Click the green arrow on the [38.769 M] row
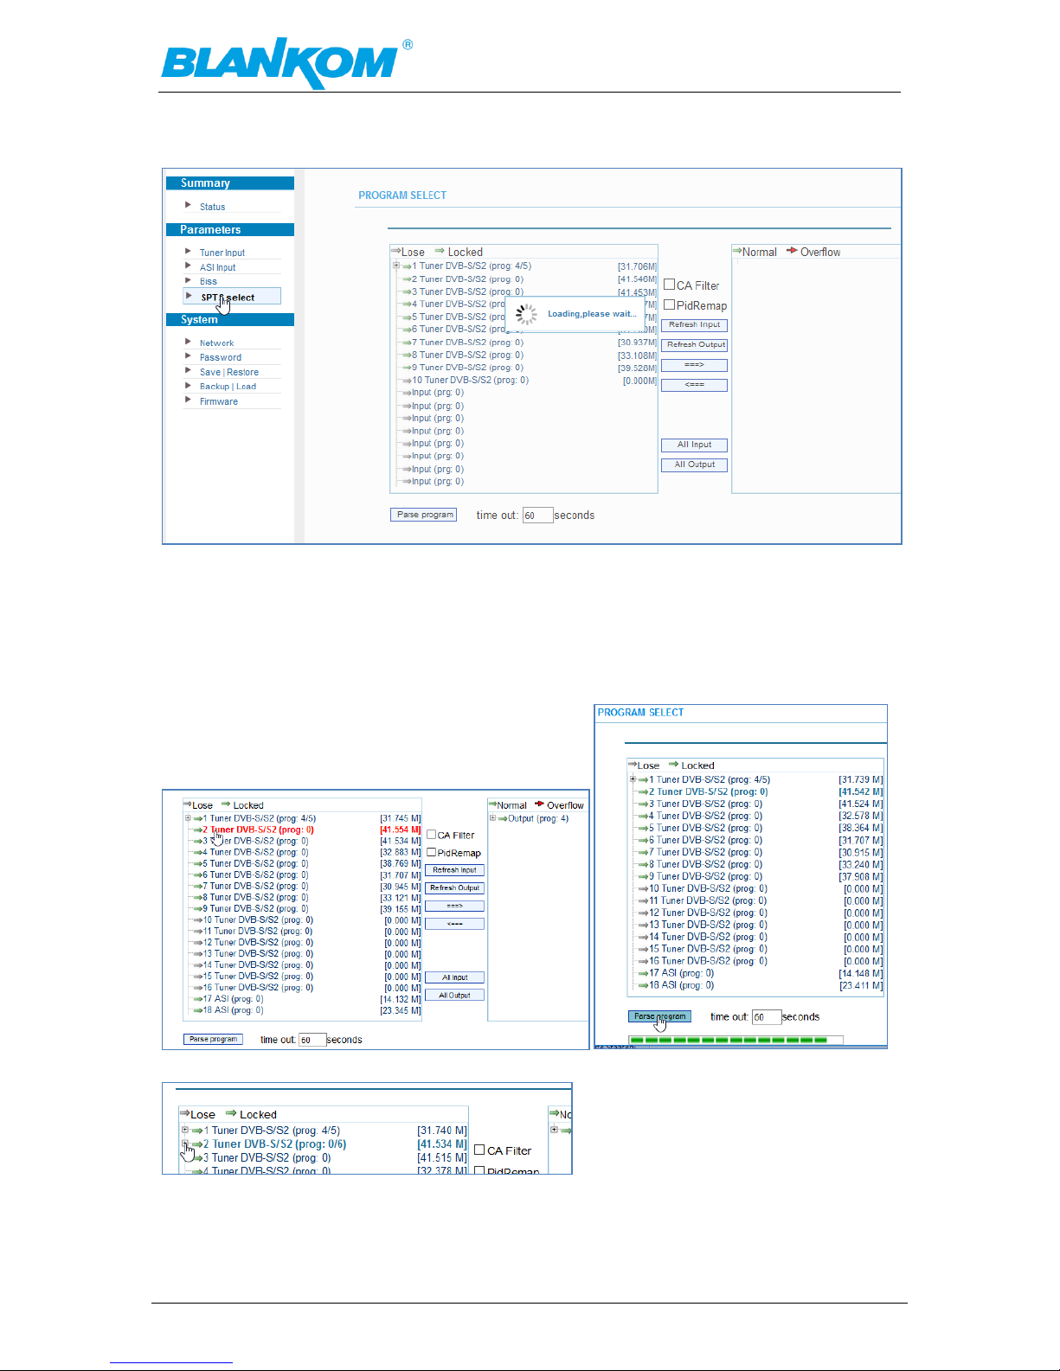The width and height of the screenshot is (1060, 1371). 198,864
